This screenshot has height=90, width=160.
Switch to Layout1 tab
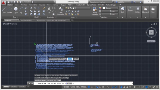pos(14,86)
